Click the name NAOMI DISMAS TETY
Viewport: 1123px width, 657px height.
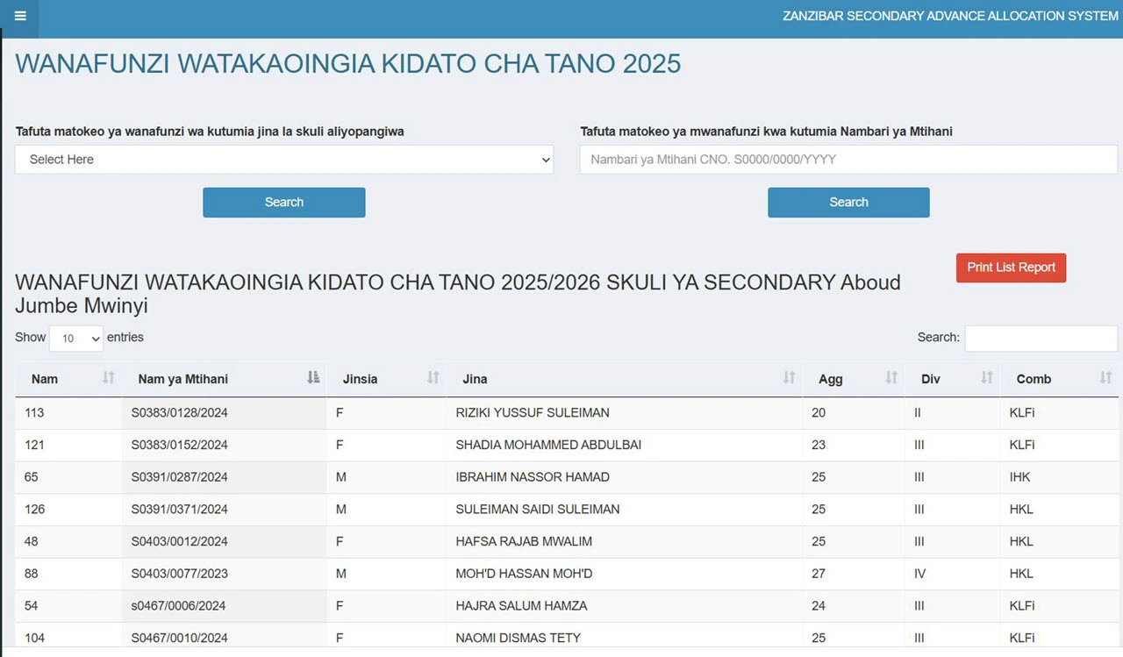[518, 638]
